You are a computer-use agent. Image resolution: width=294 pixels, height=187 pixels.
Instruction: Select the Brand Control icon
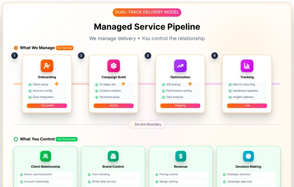point(113,156)
